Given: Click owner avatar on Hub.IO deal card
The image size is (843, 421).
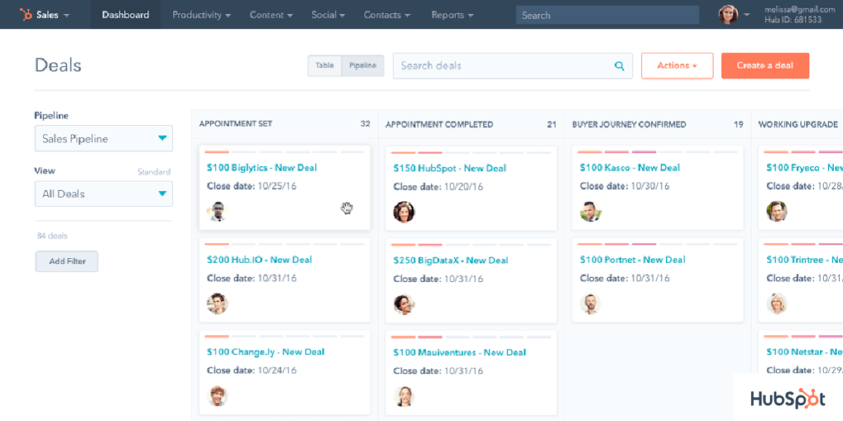Looking at the screenshot, I should [x=217, y=303].
